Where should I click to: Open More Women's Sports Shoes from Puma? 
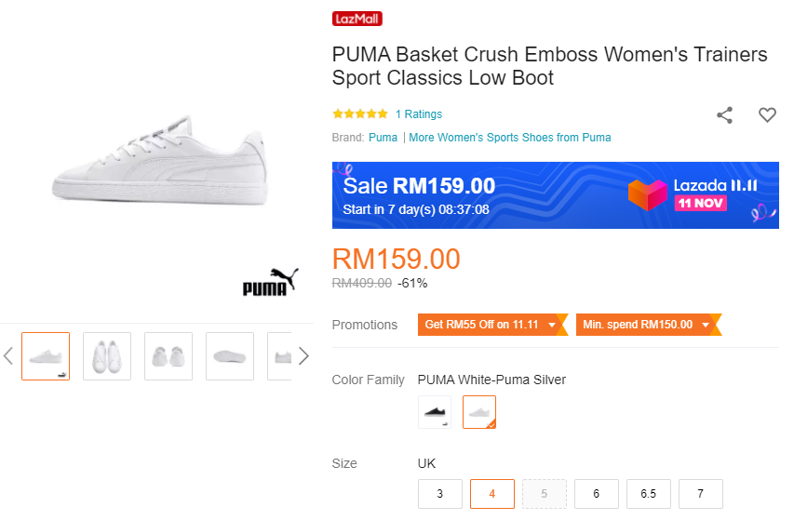click(x=510, y=138)
